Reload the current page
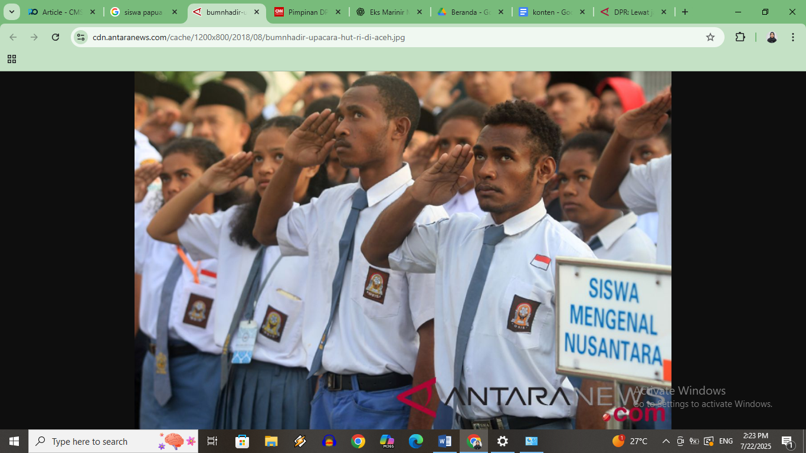This screenshot has height=453, width=806. (55, 37)
